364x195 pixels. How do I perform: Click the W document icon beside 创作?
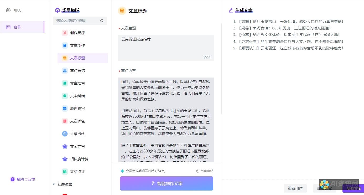pyautogui.click(x=8, y=27)
